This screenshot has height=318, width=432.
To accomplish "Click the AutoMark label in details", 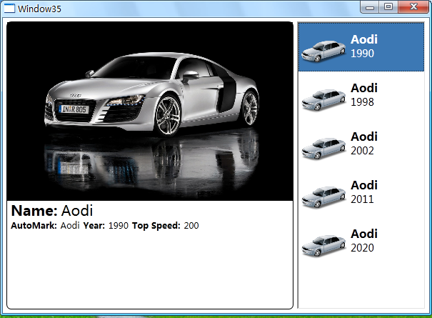I will (34, 226).
